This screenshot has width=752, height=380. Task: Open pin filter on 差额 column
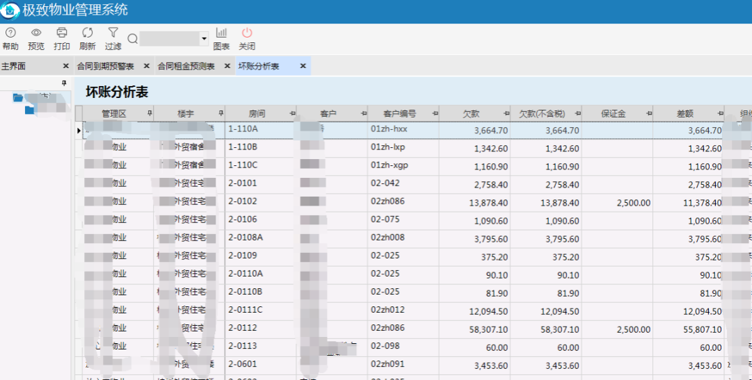coord(720,113)
